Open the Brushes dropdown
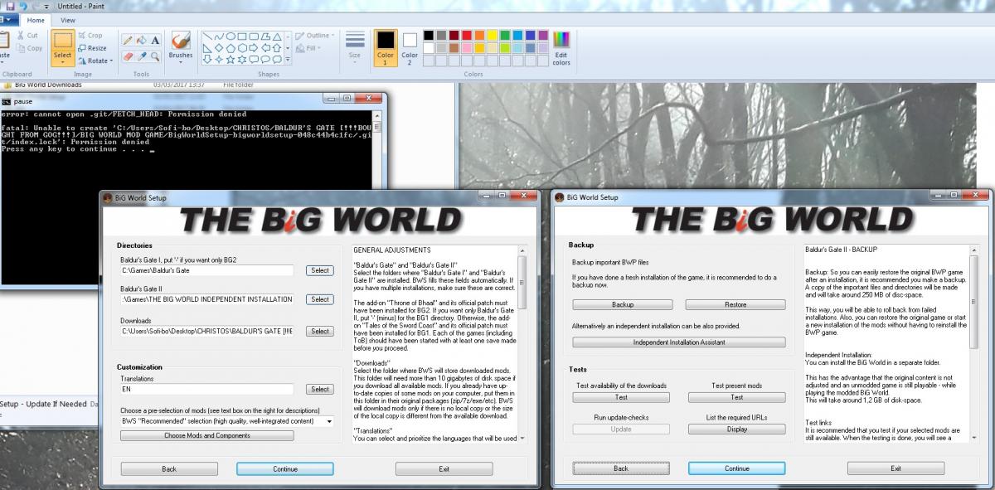Viewport: 995px width, 490px height. click(x=180, y=61)
